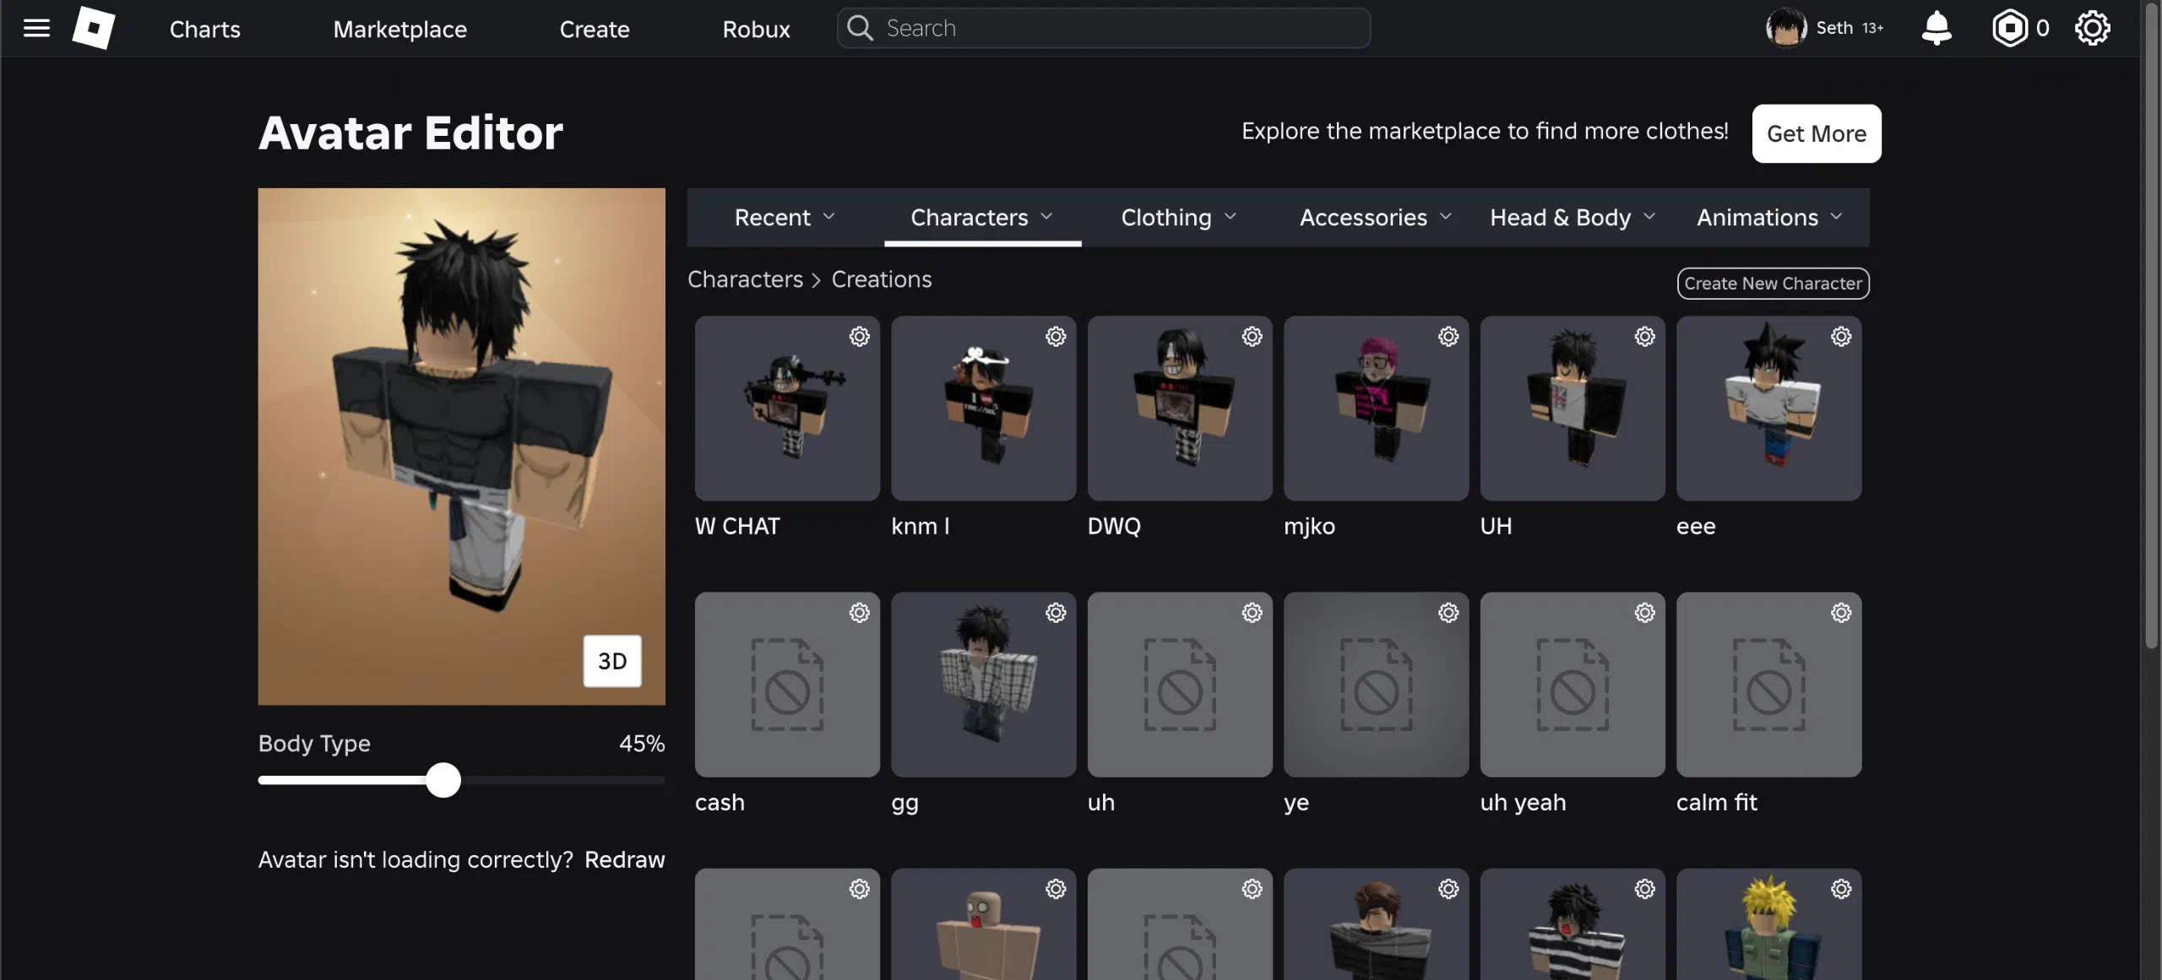Toggle the 3D avatar view

612,661
